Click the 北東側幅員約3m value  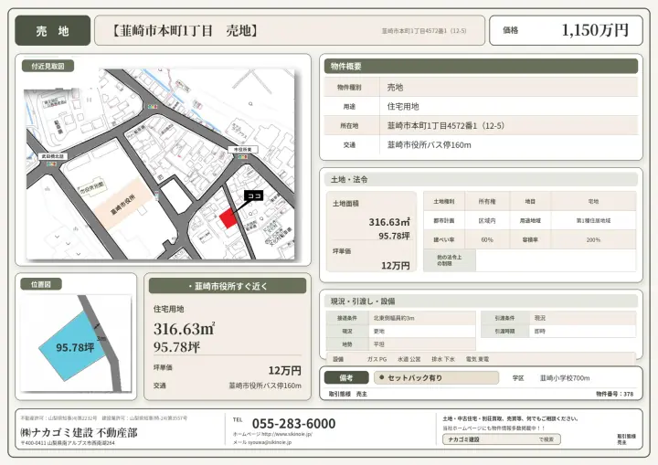point(394,318)
